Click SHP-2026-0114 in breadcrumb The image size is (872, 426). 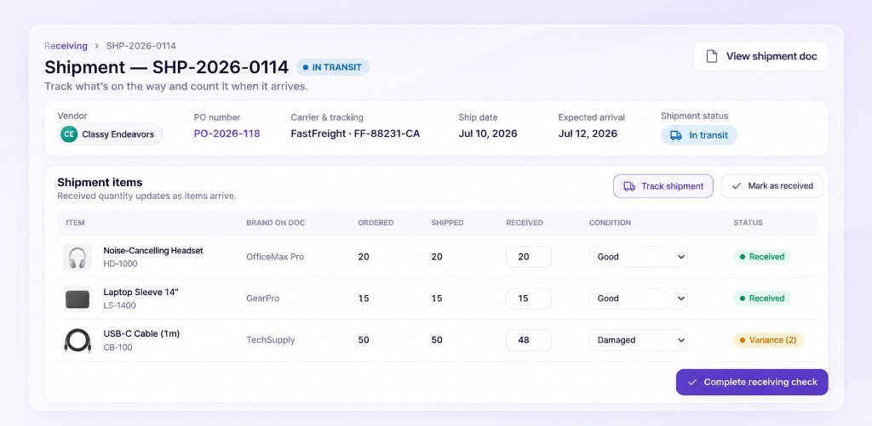click(x=141, y=46)
